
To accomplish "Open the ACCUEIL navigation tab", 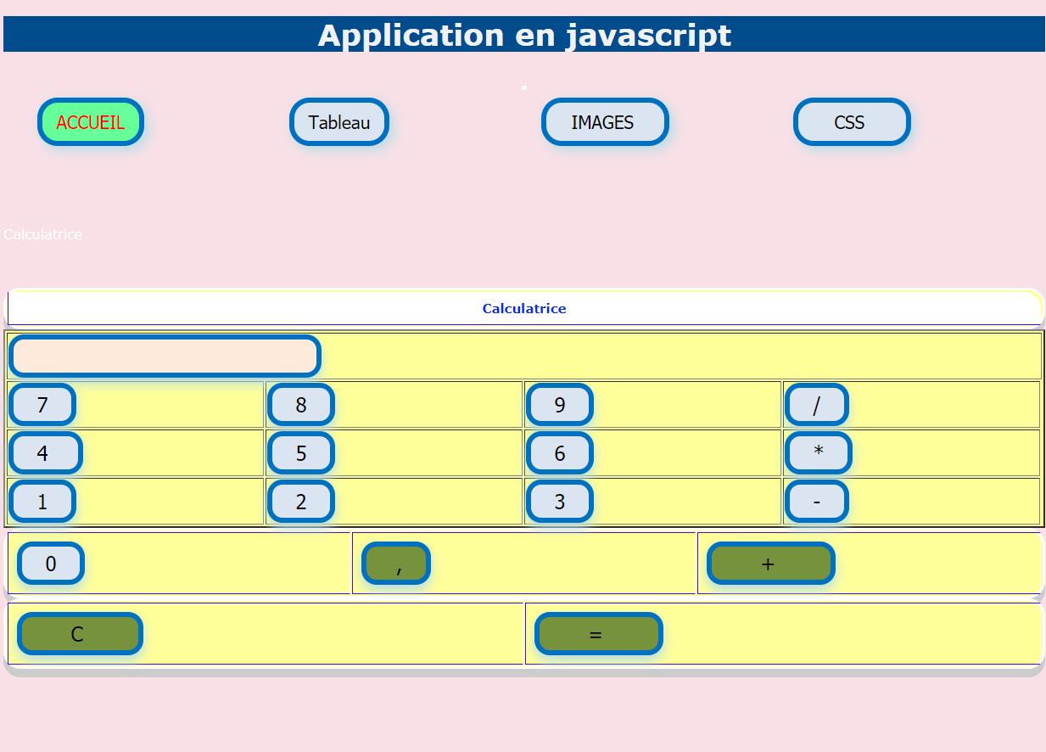I will click(x=91, y=122).
